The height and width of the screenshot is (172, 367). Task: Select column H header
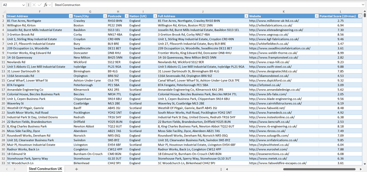pyautogui.click(x=118, y=12)
